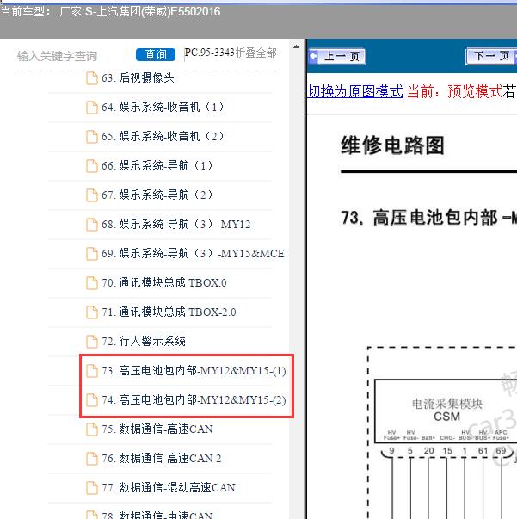Click the PC.95-3343 label text
517x519 pixels.
point(209,53)
